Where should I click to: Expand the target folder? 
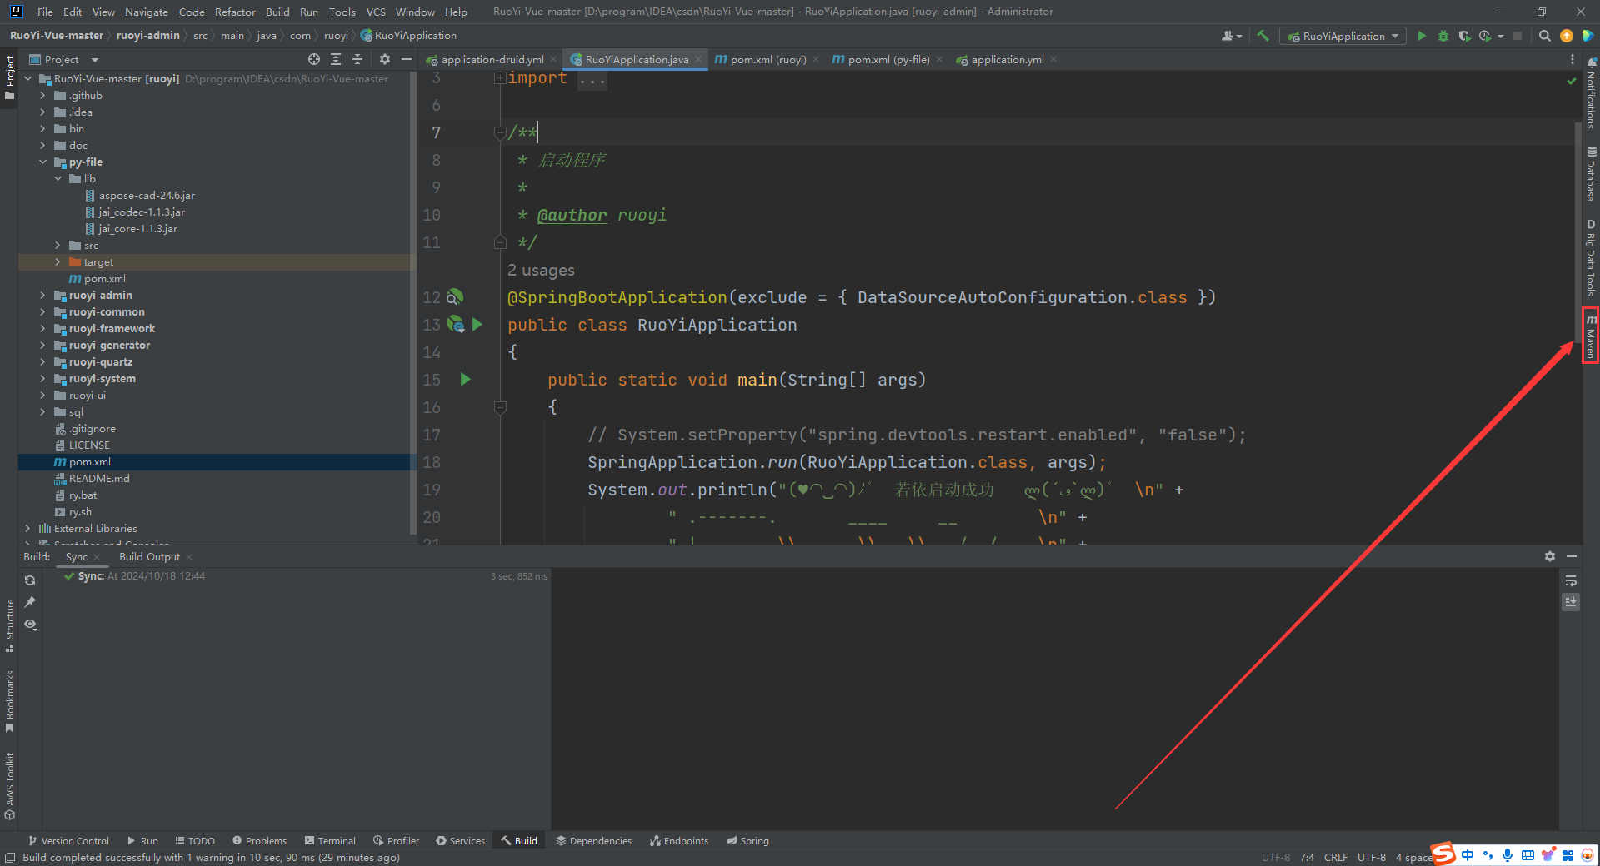(57, 262)
